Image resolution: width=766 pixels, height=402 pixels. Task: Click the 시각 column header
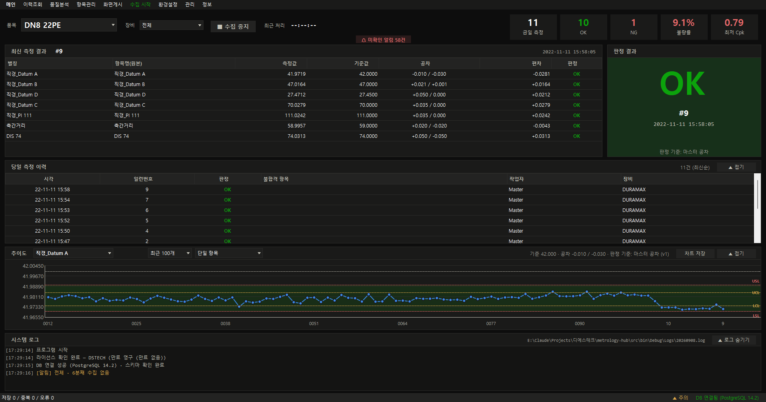tap(52, 179)
